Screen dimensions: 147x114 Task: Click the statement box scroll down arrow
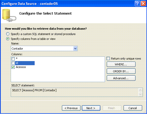point(140,94)
